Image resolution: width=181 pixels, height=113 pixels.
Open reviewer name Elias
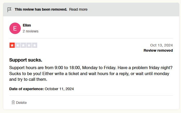point(27,25)
